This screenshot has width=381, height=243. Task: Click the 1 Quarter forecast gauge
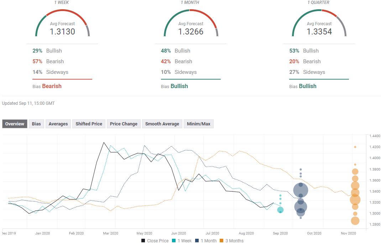pyautogui.click(x=319, y=23)
